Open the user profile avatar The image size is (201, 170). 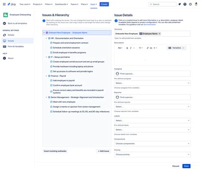pos(196,4)
